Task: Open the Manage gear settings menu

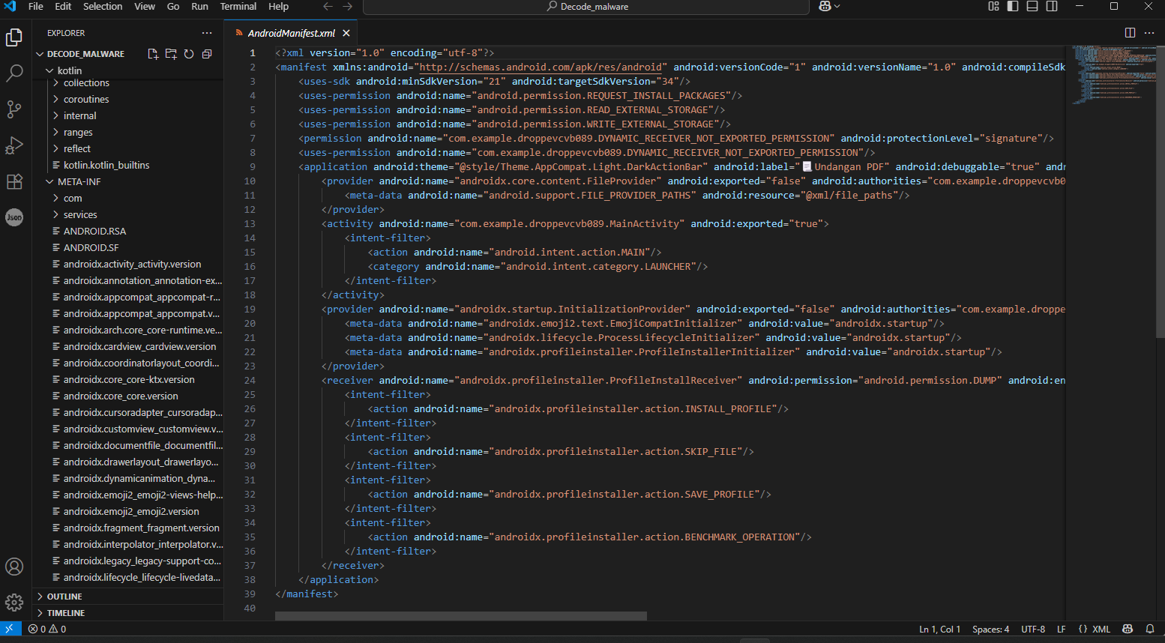Action: [14, 603]
